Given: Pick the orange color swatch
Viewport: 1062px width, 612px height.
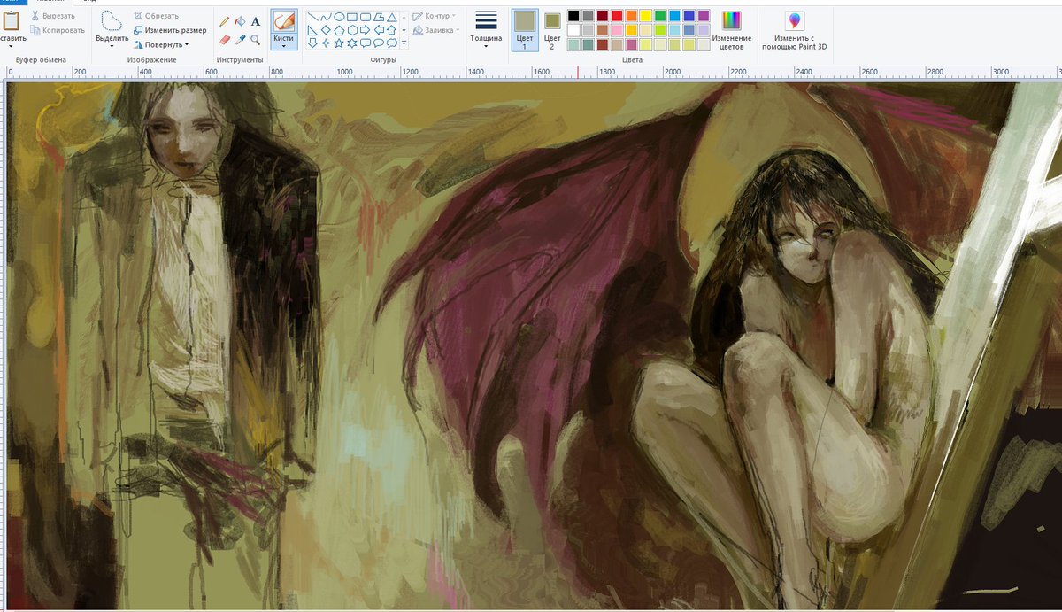Looking at the screenshot, I should [631, 16].
